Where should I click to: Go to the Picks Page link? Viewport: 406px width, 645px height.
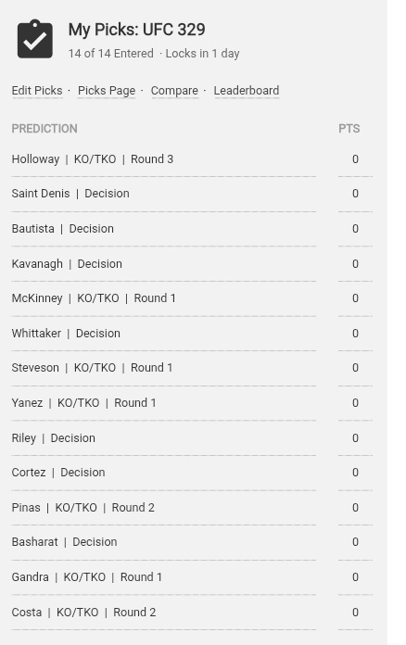pos(107,91)
